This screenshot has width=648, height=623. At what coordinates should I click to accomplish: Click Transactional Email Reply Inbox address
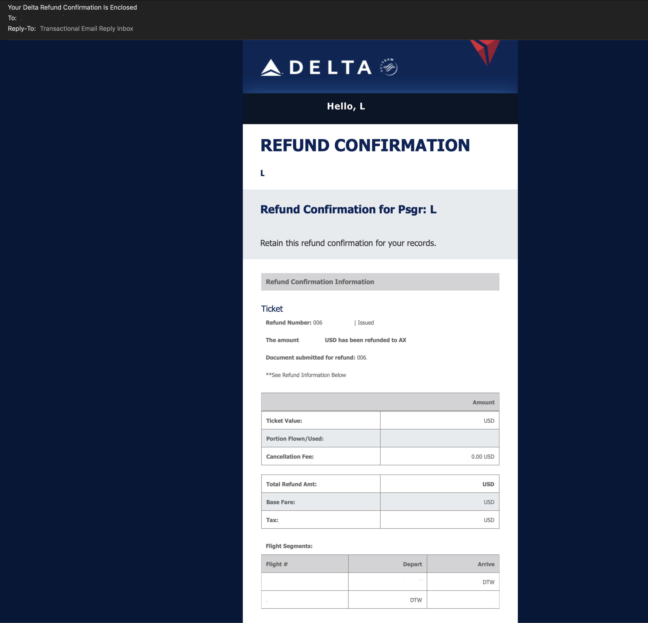click(86, 28)
